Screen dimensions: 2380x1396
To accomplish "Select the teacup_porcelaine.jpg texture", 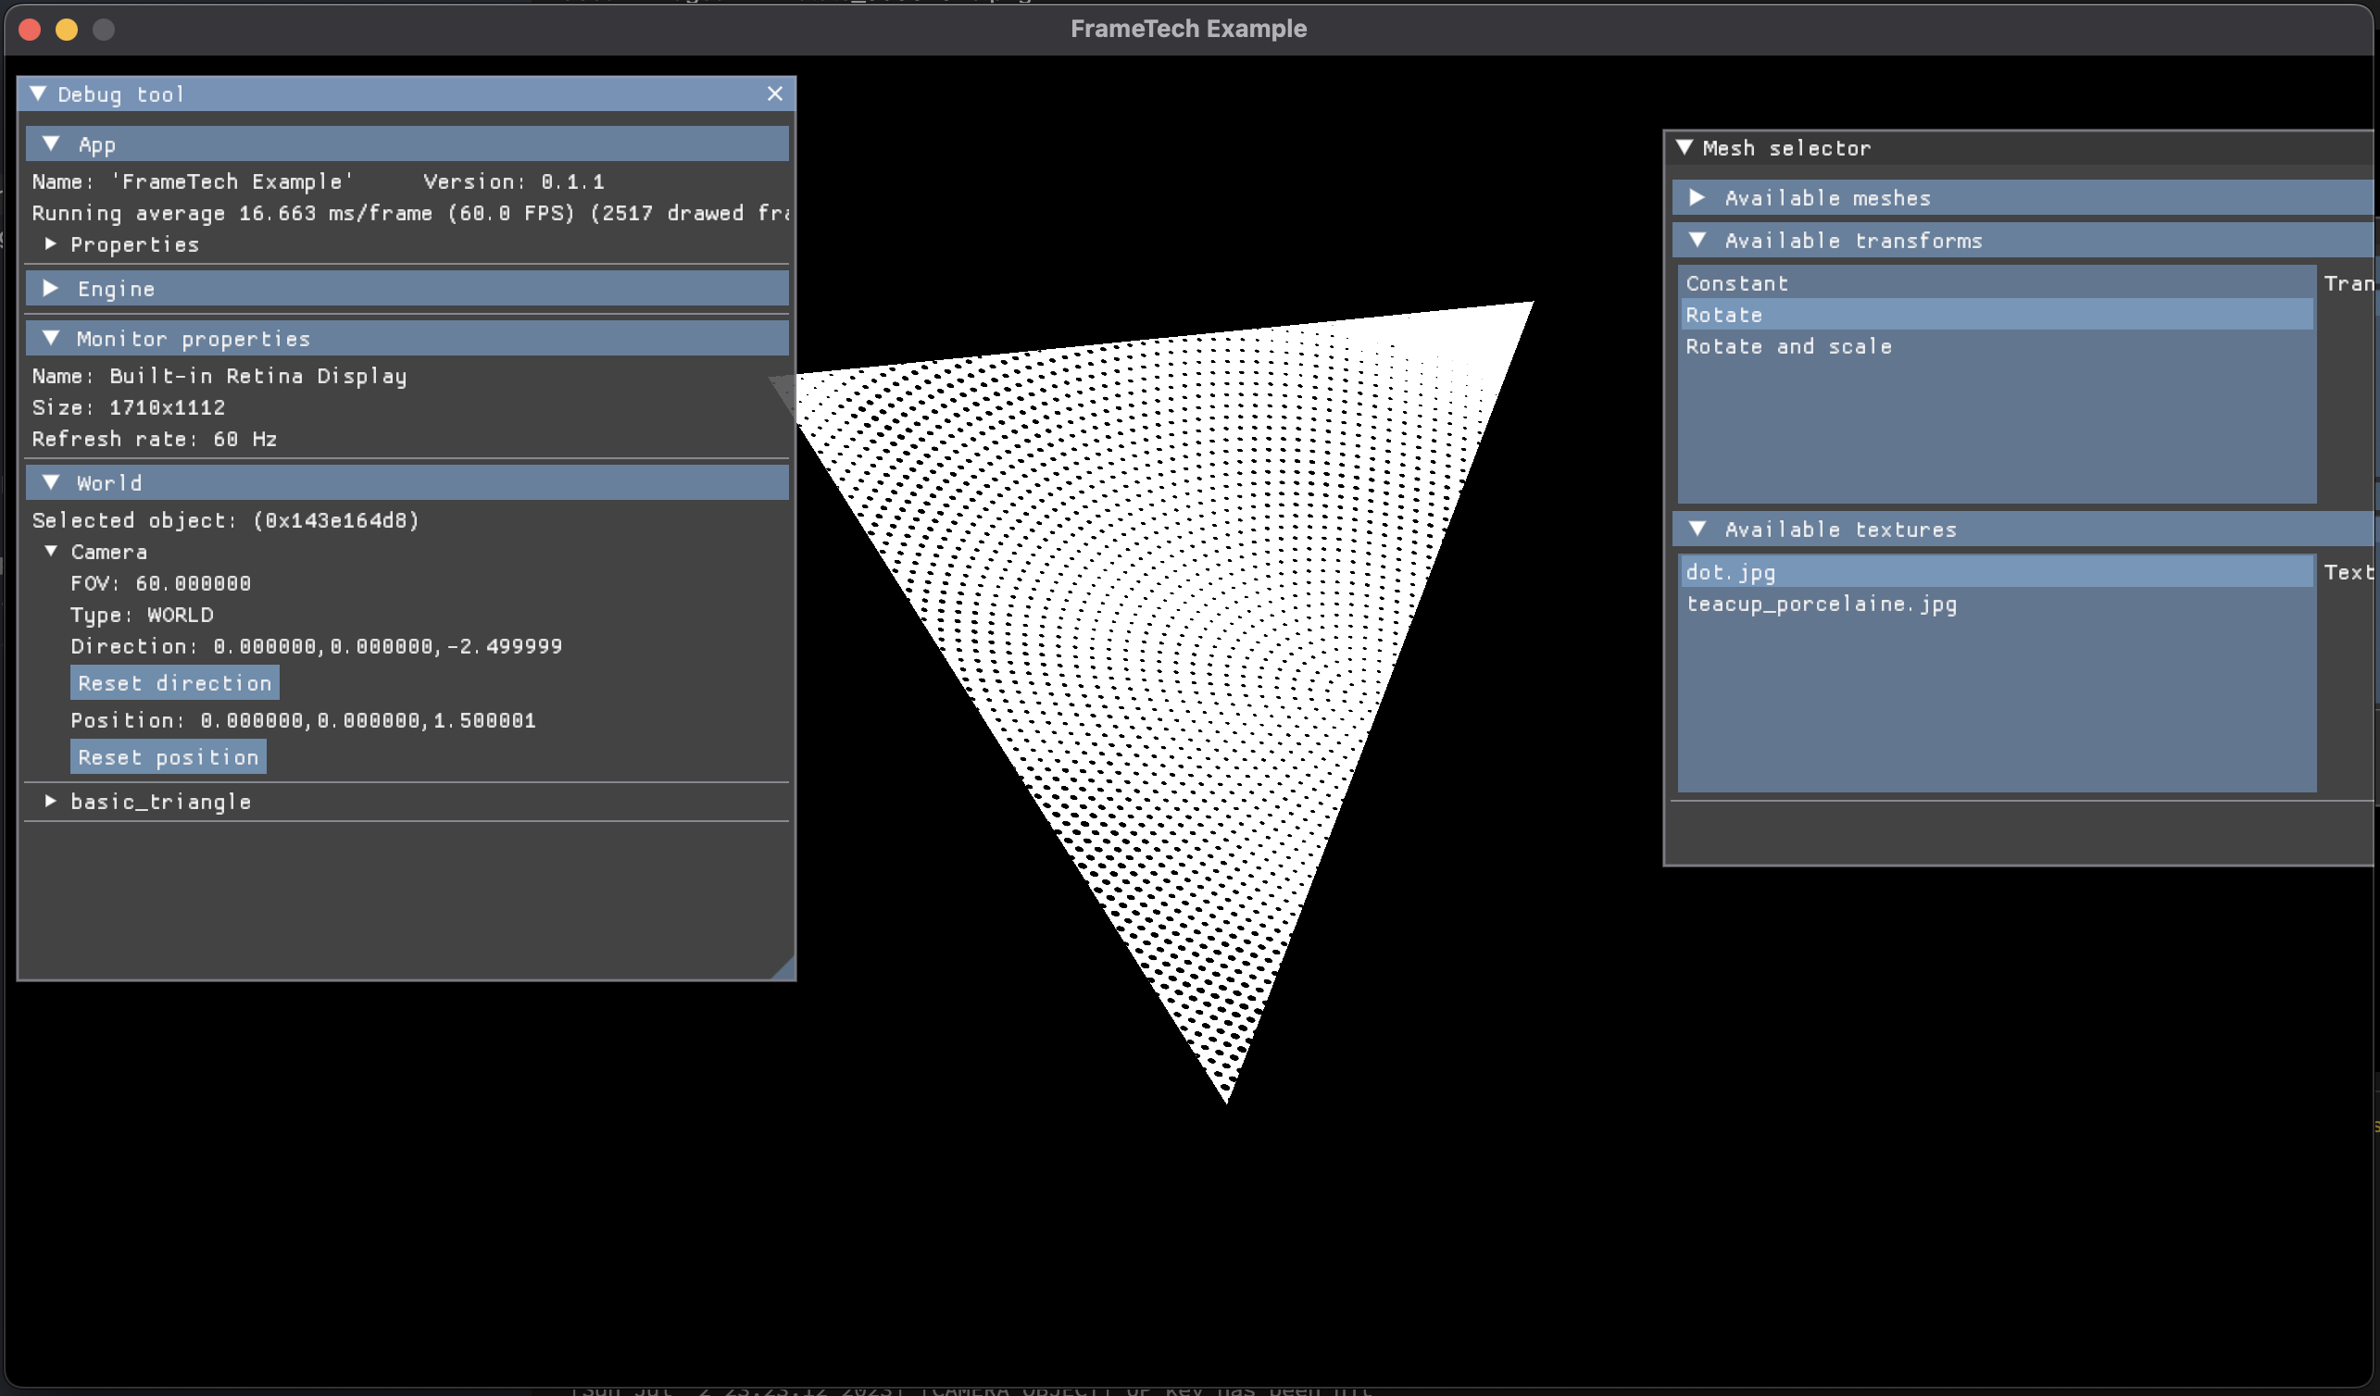I will pos(1822,605).
